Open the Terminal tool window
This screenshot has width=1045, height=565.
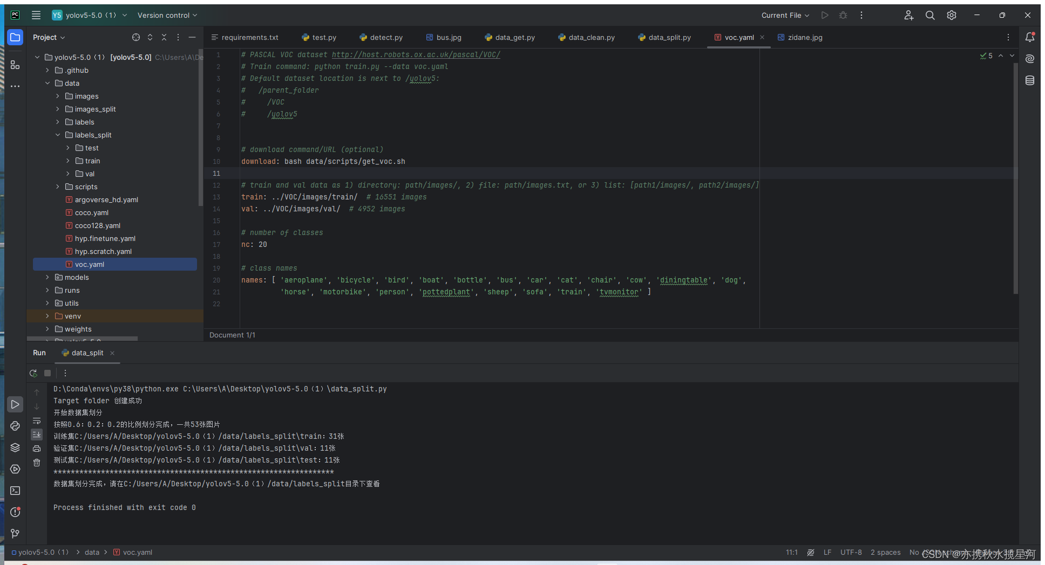point(15,491)
